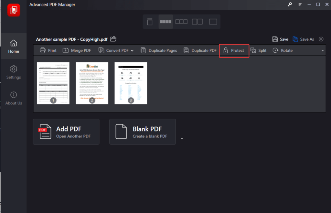The width and height of the screenshot is (331, 213).
Task: Click the Advanced PDF Manager logo
Action: [x=14, y=10]
